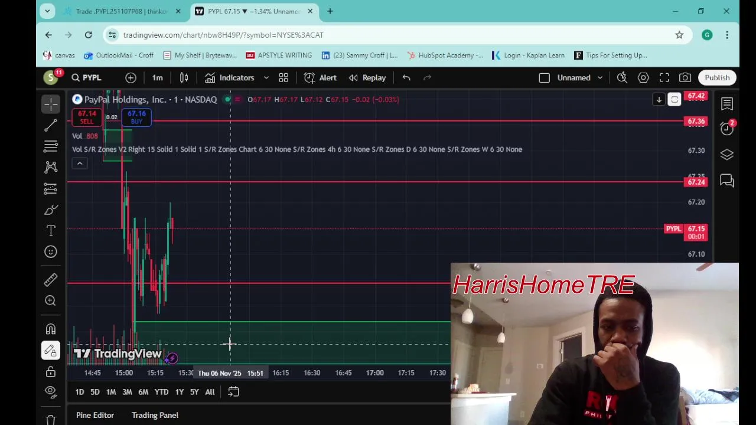Open the chart patterns tool
This screenshot has width=756, height=425.
point(51,167)
